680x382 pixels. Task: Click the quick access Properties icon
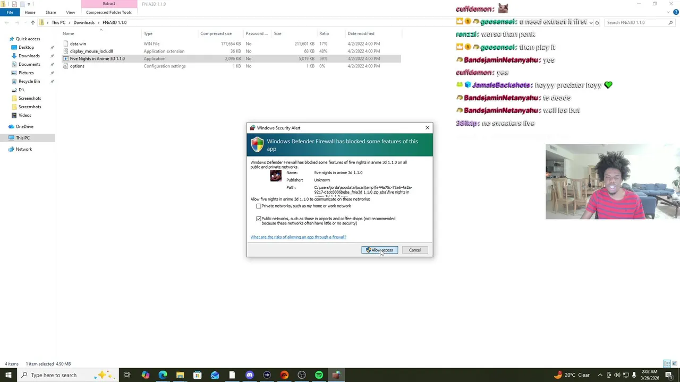14,4
